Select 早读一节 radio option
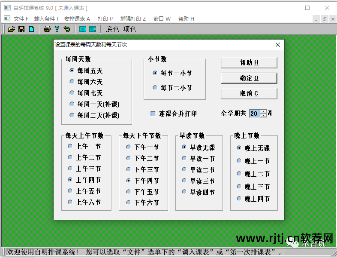This screenshot has height=258, width=337. pyautogui.click(x=199, y=159)
